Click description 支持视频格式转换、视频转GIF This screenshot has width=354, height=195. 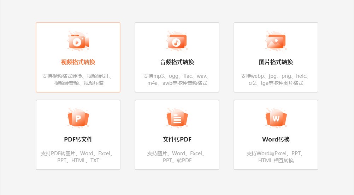click(x=77, y=76)
